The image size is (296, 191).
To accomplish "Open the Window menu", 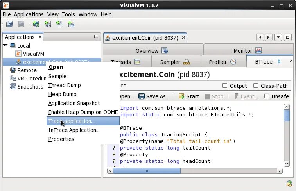I will coord(88,14).
